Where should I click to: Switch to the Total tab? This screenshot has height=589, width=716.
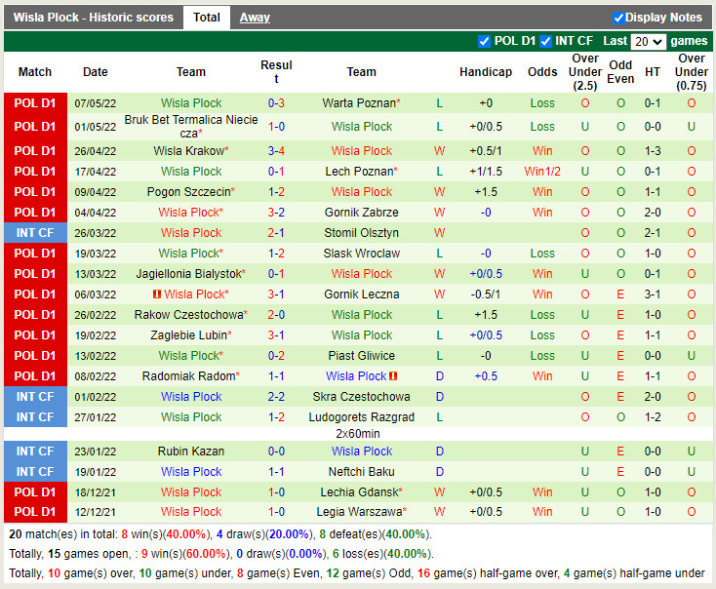point(207,18)
